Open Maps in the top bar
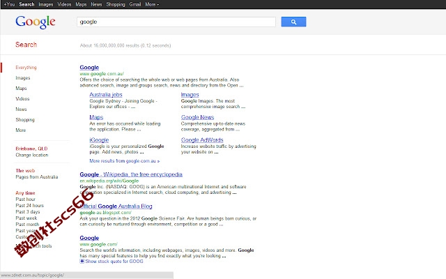Image resolution: width=446 pixels, height=279 pixels. pos(81,4)
